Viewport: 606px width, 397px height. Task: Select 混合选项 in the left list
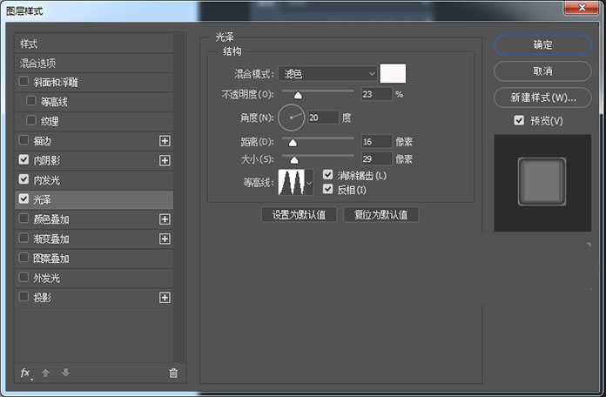click(38, 64)
